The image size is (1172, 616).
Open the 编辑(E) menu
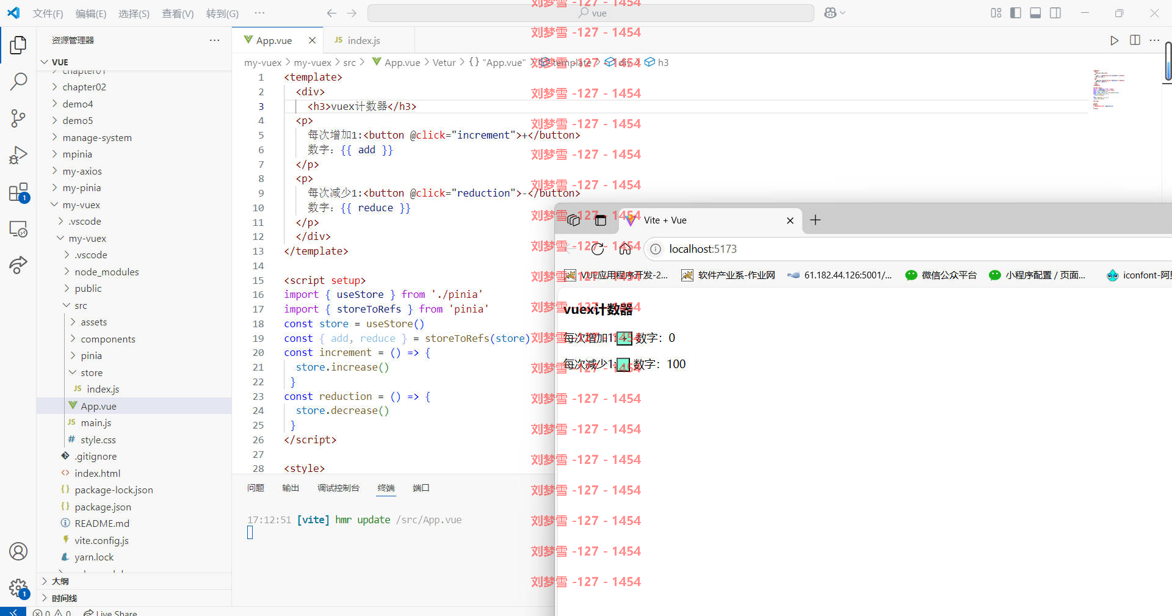pos(90,13)
